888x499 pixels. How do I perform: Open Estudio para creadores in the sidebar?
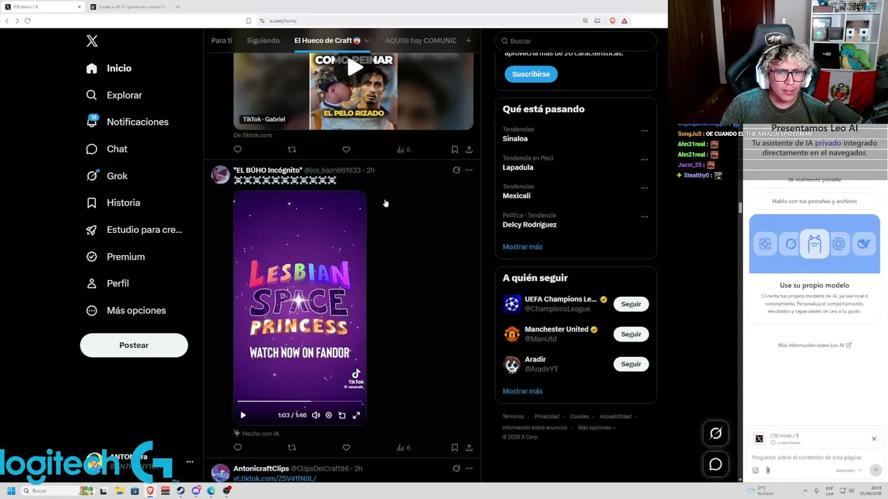click(x=135, y=229)
